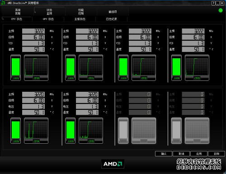Click the CPU0 VID 1.3 voltage field
226x174 pixels.
pos(33,43)
